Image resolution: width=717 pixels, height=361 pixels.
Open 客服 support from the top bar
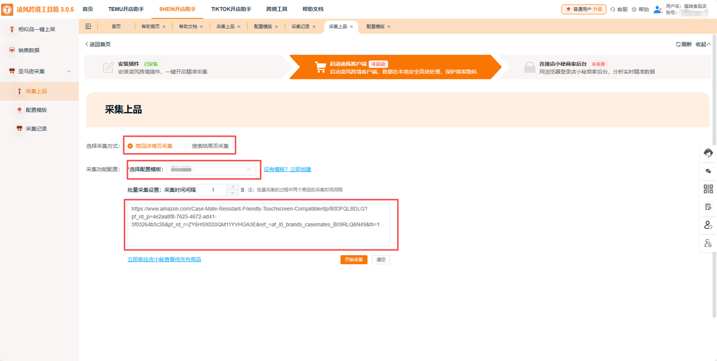(x=622, y=9)
